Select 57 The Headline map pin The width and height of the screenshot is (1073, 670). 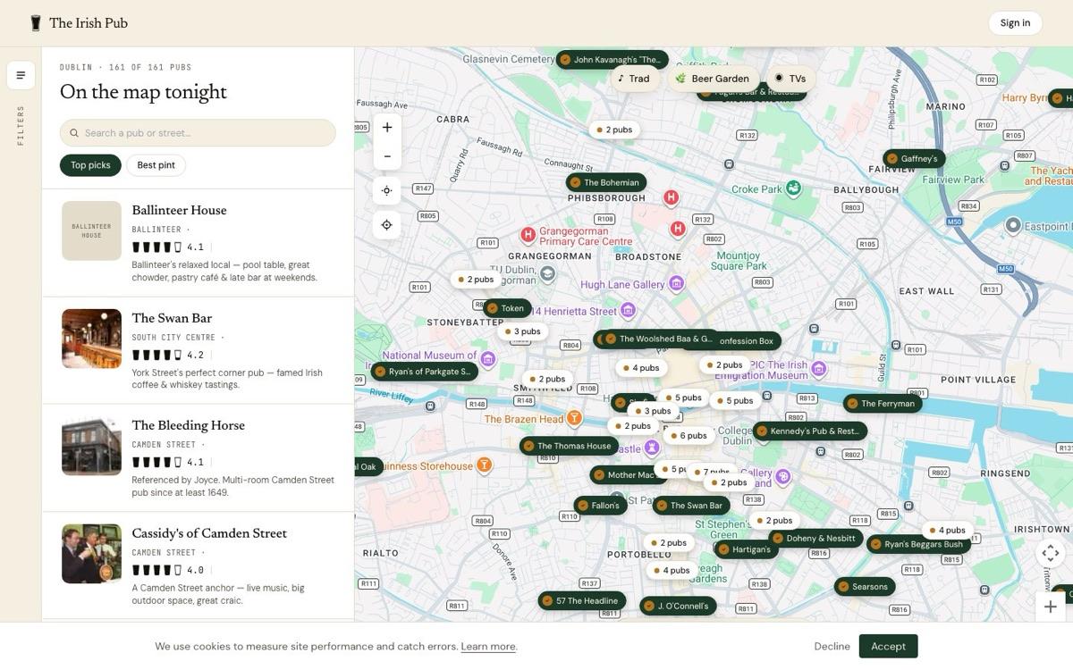pos(580,601)
